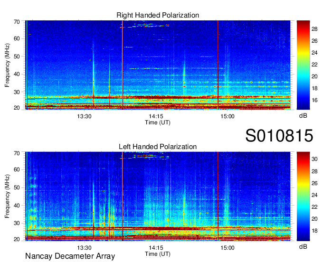Click the 'dB' unit under top colorbar
Screen dimensions: 323x262
[303, 116]
